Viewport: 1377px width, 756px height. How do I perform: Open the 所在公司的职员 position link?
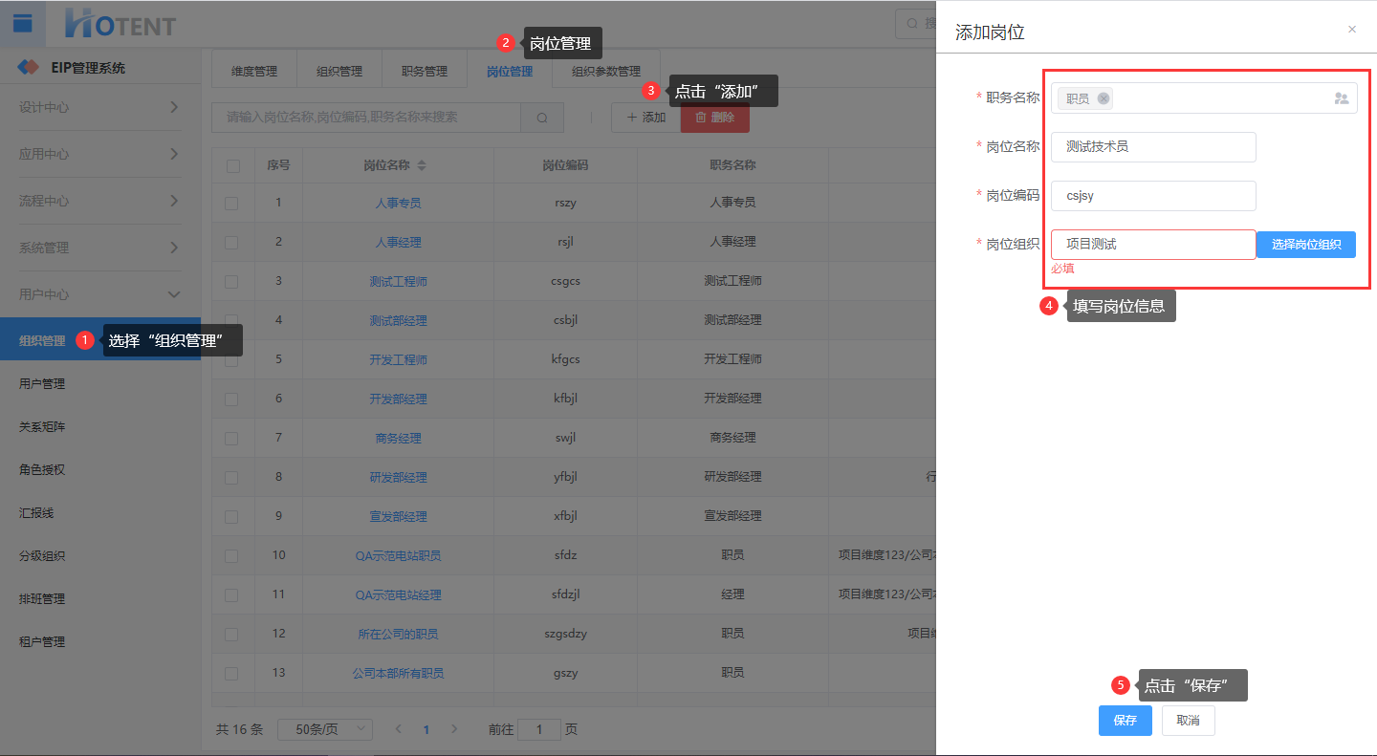pyautogui.click(x=398, y=634)
